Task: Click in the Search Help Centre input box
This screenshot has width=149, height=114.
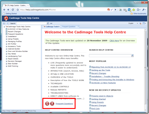Action: click(x=110, y=56)
